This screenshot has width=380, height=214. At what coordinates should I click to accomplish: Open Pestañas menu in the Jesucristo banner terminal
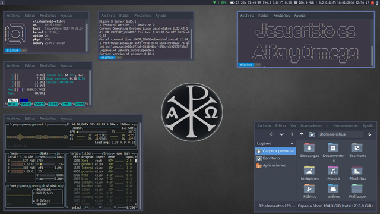tap(281, 15)
